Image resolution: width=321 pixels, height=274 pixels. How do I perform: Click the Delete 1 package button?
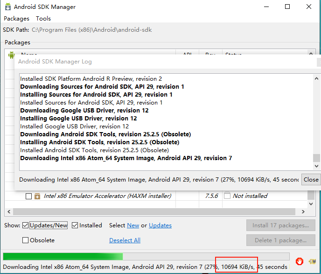click(281, 240)
